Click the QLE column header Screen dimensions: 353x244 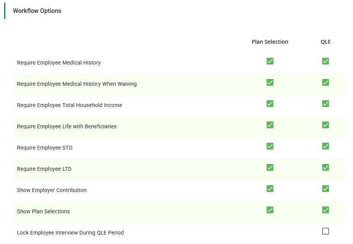(x=326, y=42)
